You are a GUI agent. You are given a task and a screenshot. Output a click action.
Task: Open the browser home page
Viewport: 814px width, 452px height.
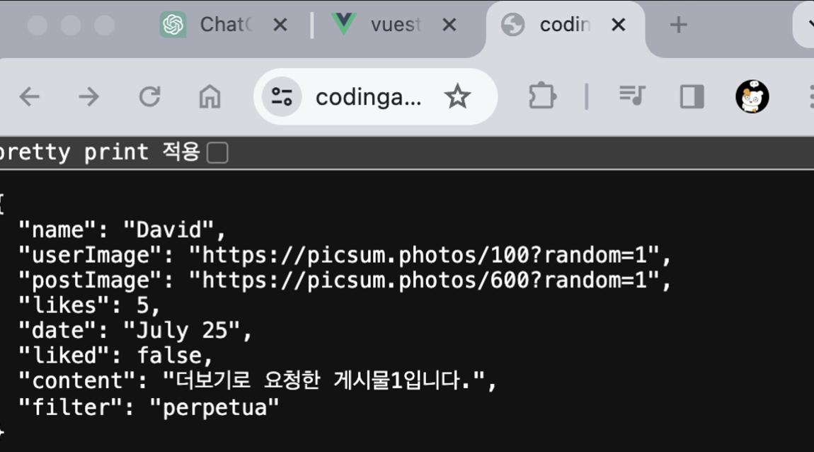210,96
